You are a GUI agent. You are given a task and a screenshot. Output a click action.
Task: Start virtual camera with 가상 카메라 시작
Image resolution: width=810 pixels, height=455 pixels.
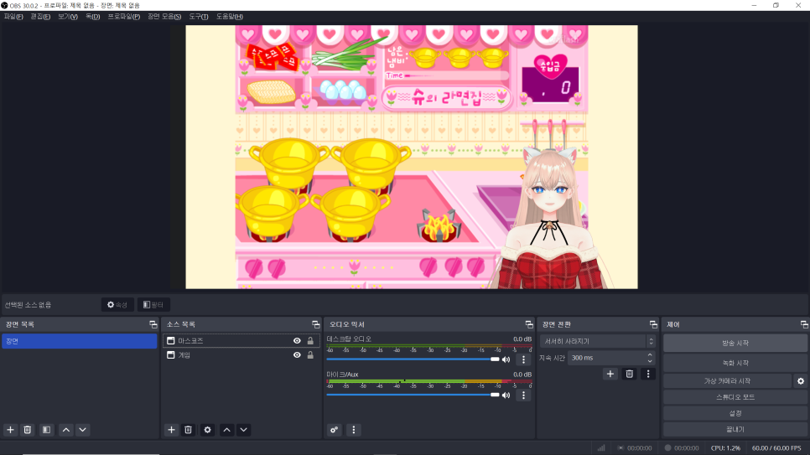727,381
